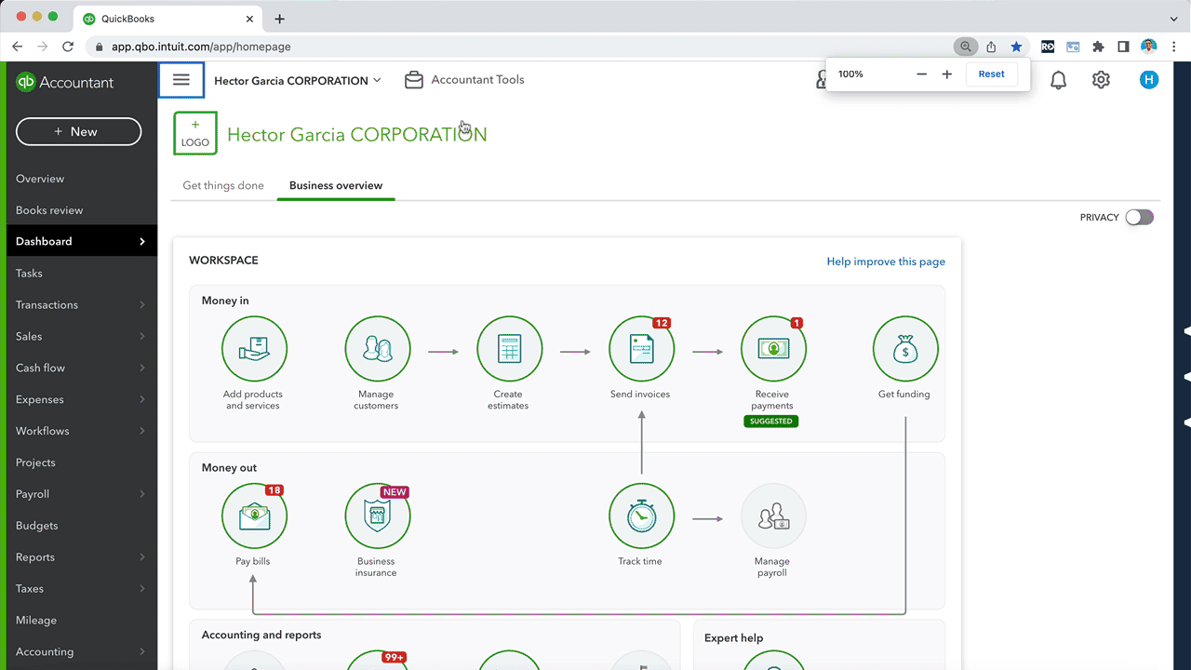This screenshot has height=670, width=1191.
Task: Open Books review in the sidebar
Action: pos(49,210)
